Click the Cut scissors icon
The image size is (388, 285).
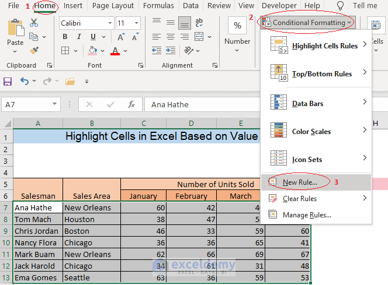[34, 23]
